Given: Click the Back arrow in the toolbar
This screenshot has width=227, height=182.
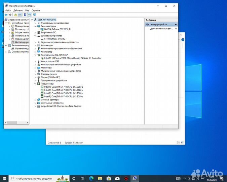Looking at the screenshot, I should click(x=6, y=15).
